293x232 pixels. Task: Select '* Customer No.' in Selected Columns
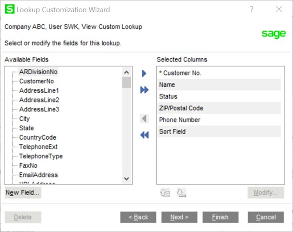[x=219, y=73]
